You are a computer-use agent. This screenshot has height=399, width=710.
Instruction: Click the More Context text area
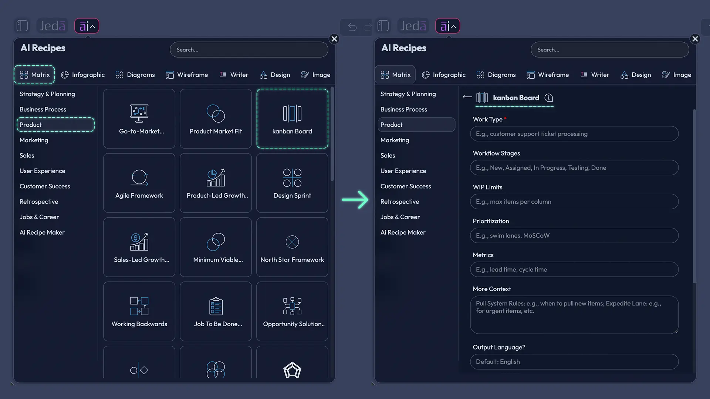coord(574,314)
